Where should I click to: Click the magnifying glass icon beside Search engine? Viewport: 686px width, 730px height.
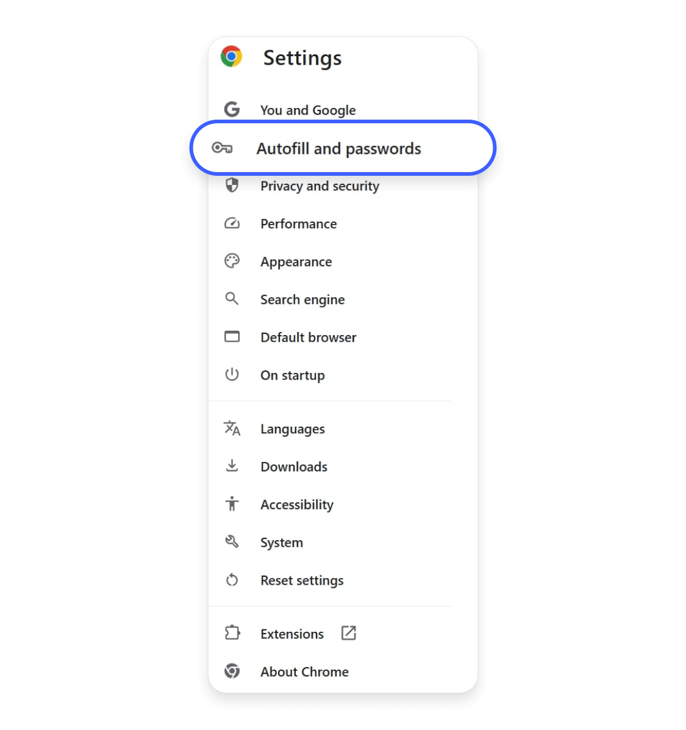[x=232, y=299]
